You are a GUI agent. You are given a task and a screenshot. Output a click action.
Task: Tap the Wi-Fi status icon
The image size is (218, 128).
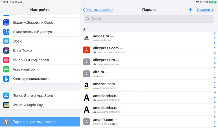(197, 2)
